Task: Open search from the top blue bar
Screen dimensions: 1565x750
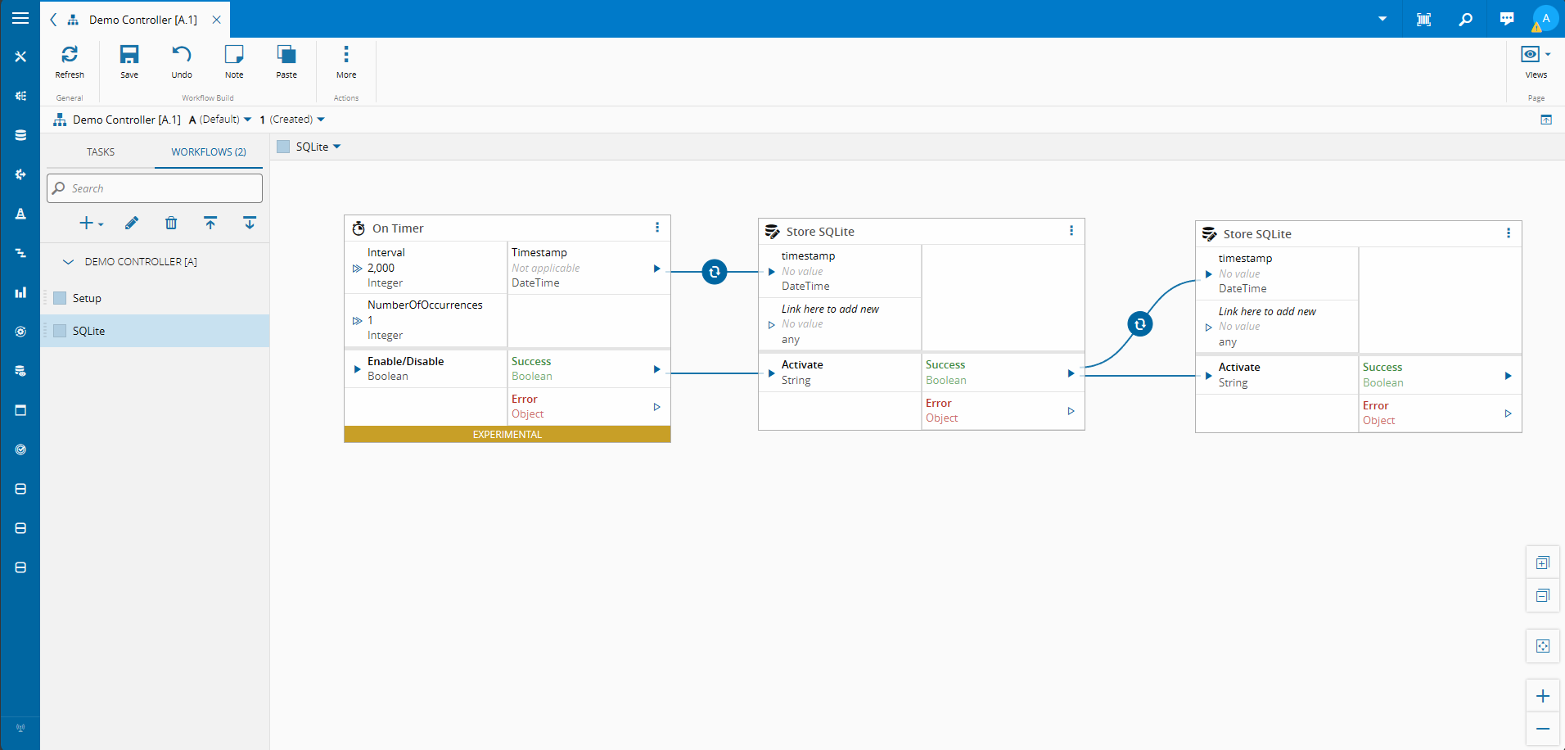Action: 1466,18
